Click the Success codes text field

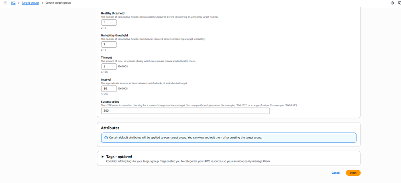pos(185,110)
